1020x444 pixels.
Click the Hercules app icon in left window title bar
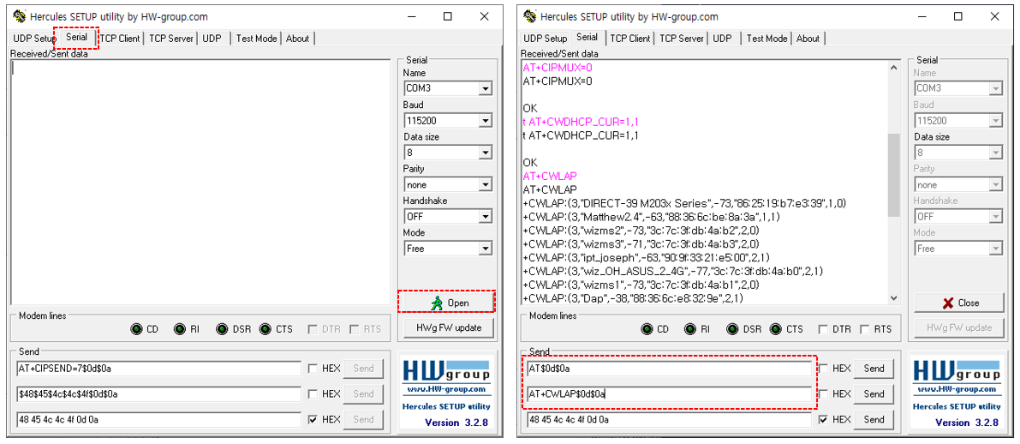18,16
